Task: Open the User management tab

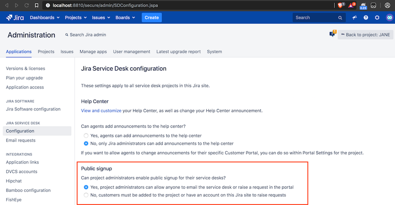Action: tap(131, 52)
